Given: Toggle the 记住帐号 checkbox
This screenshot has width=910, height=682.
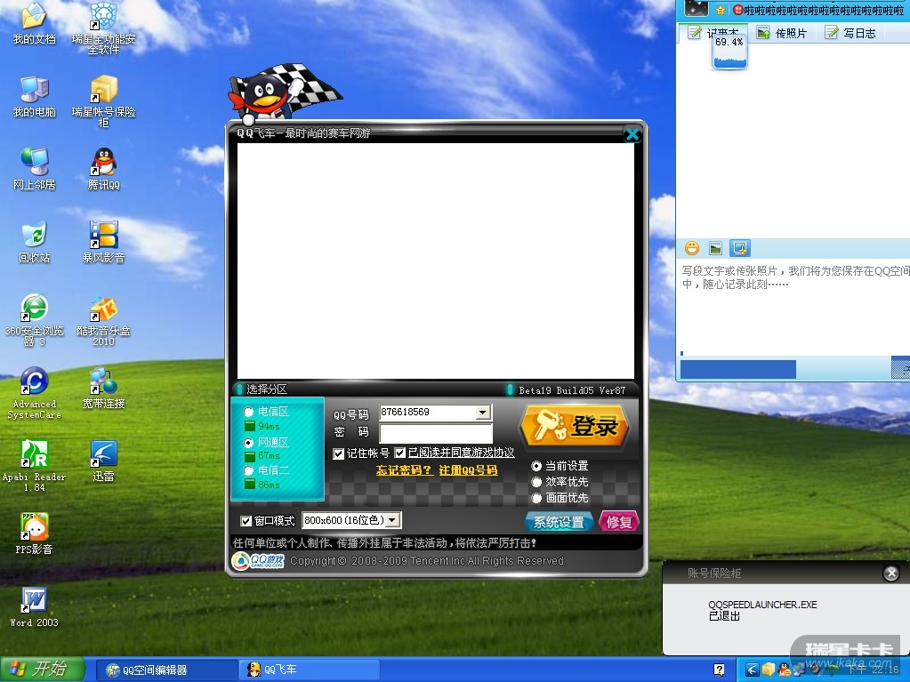Looking at the screenshot, I should 338,453.
